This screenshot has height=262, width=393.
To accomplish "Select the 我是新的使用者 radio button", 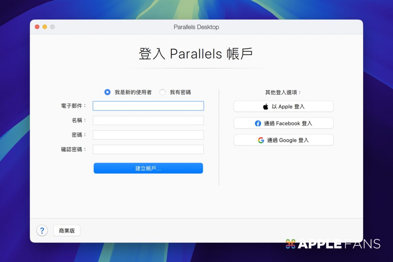I will coord(107,92).
